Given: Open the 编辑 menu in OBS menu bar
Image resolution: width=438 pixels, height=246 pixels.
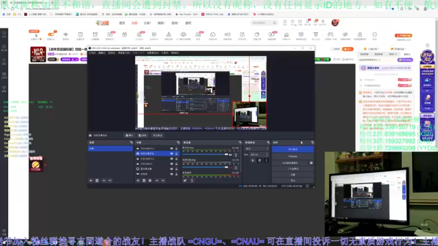Looking at the screenshot, I should click(102, 53).
